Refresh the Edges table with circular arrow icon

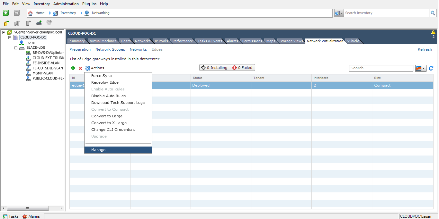[431, 68]
